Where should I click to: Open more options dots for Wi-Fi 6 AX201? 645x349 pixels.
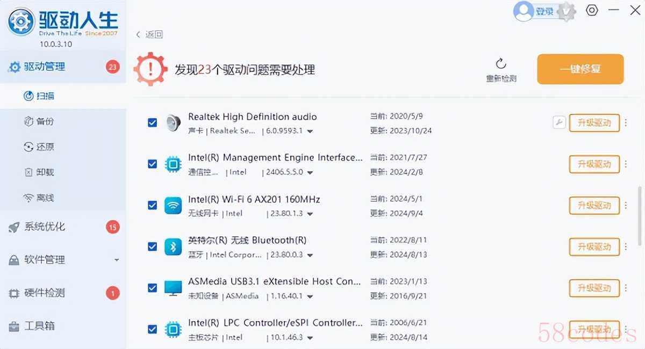(x=626, y=206)
